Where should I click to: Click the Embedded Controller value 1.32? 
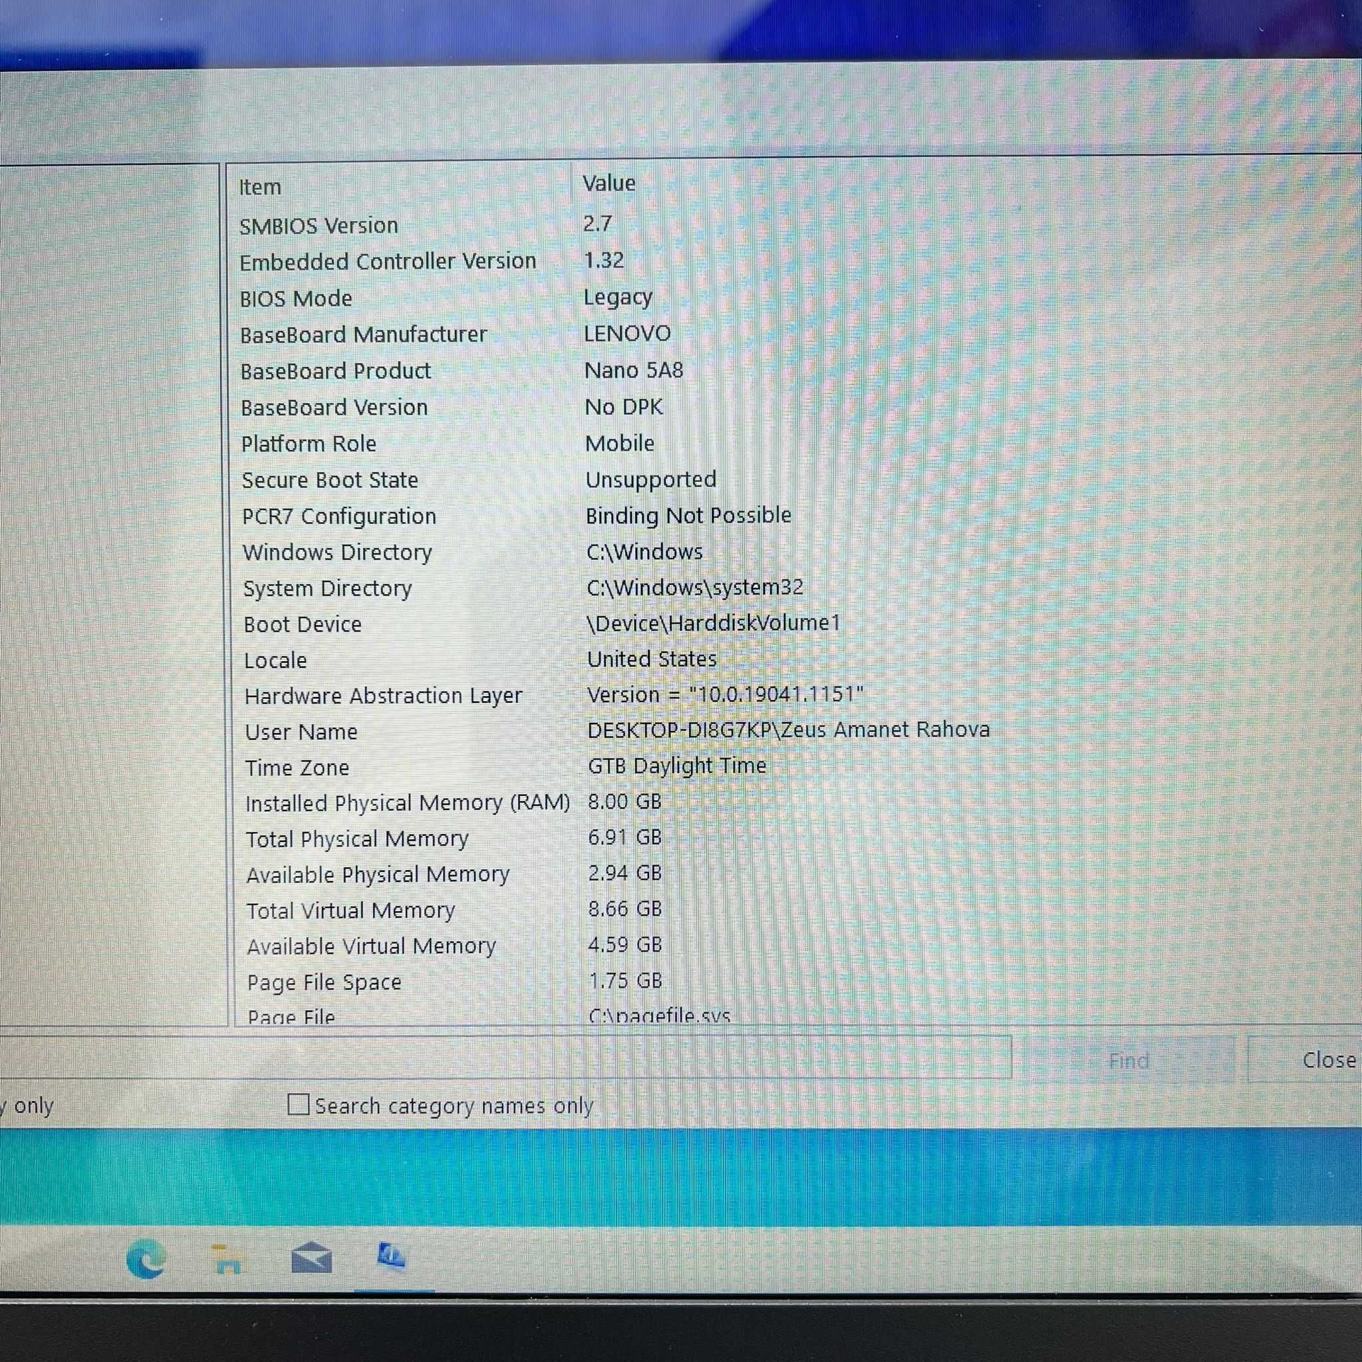coord(604,260)
